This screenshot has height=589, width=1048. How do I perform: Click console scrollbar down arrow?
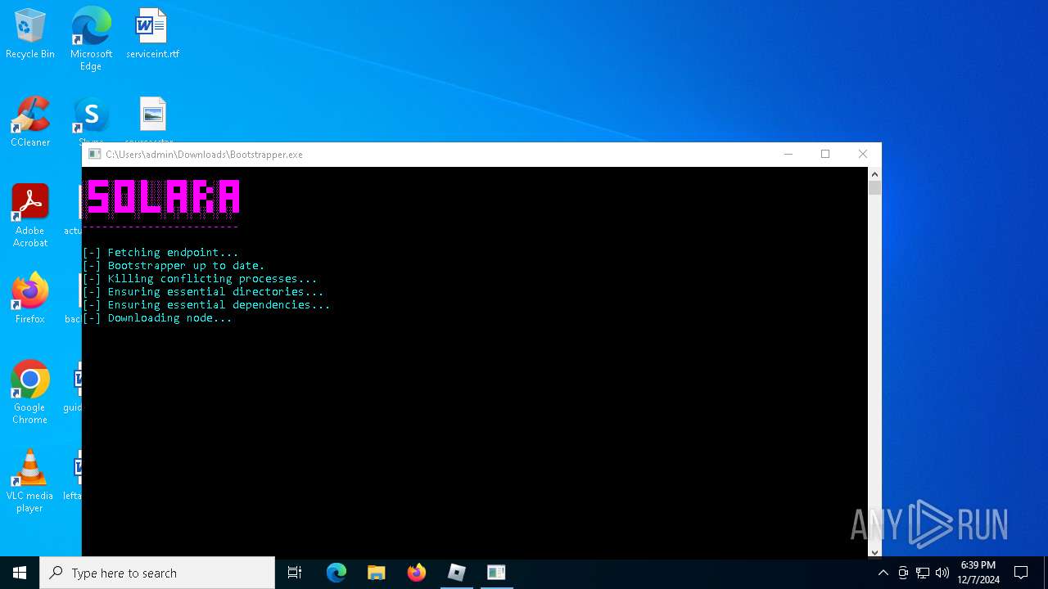tap(874, 552)
